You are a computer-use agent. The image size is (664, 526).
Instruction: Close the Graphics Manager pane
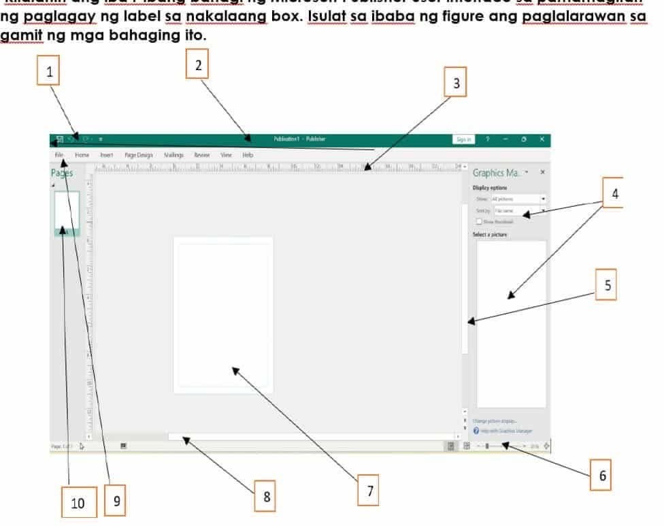click(542, 173)
